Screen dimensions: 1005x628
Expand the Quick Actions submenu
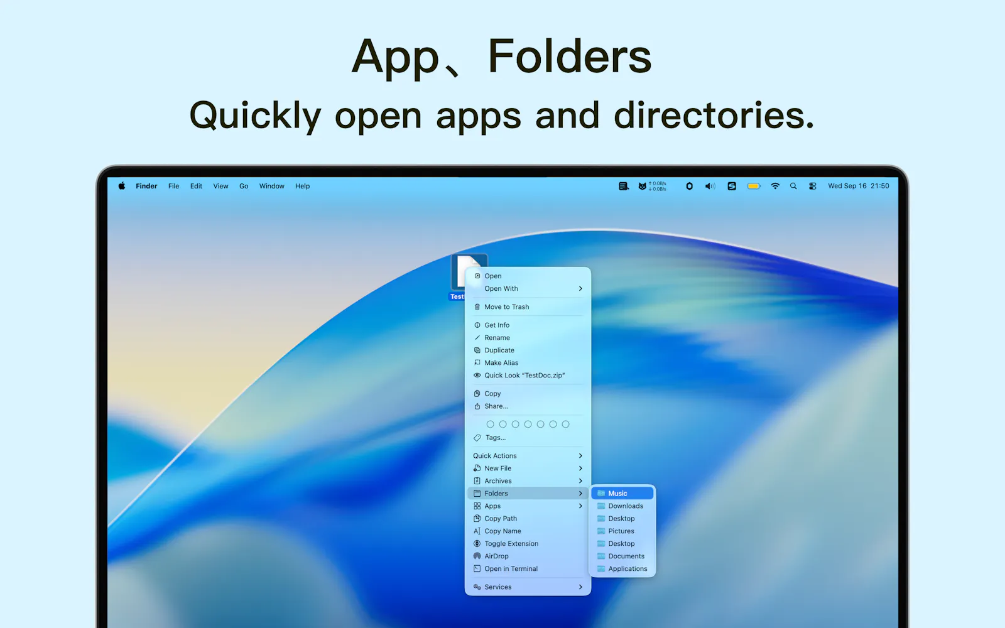point(528,456)
